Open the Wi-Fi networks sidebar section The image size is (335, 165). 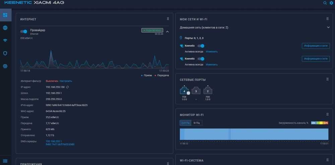[x=5, y=40]
